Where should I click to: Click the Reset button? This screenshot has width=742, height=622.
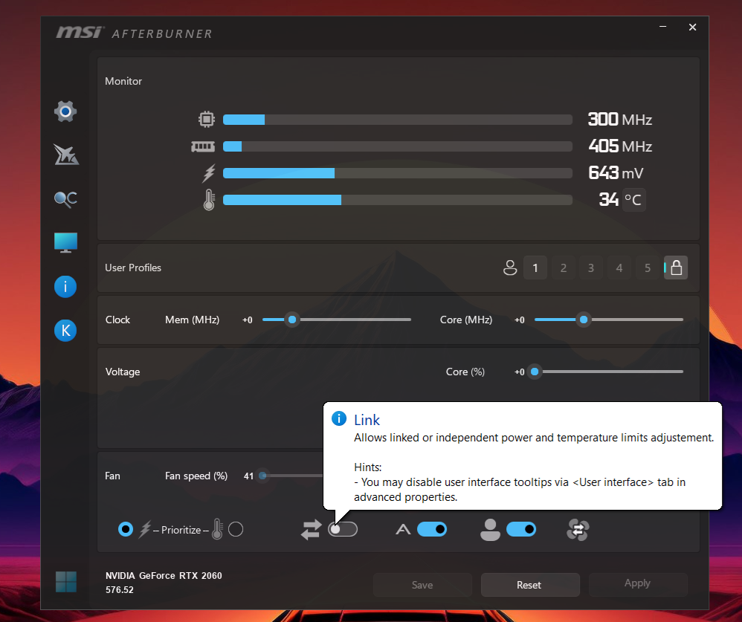coord(530,585)
